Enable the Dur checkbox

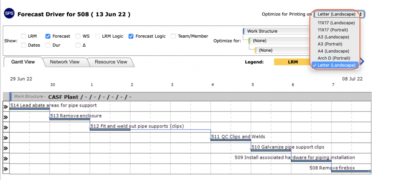[48, 45]
